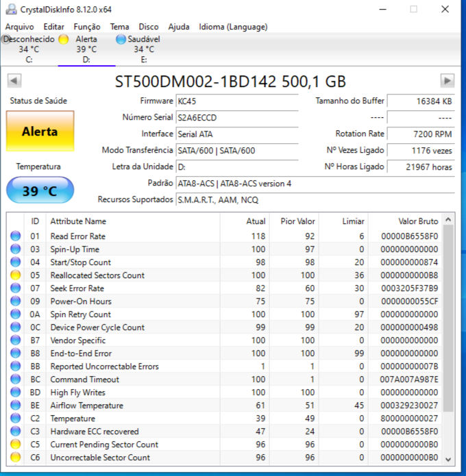The image size is (466, 476).
Task: Click the rotation rate field 7200 RPM
Action: [x=421, y=134]
